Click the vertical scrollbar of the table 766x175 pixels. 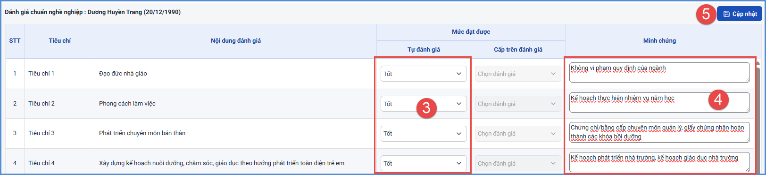pos(758,117)
